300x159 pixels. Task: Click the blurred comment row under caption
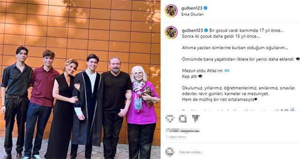pos(238,110)
